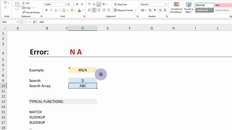232x130 pixels.
Task: Apply cell borders icon
Action: coord(64,10)
